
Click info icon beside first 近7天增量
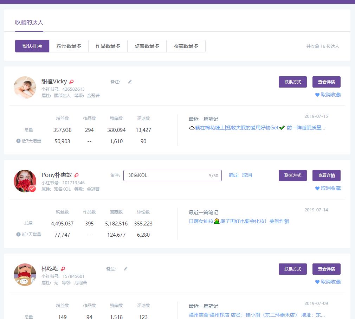pyautogui.click(x=18, y=141)
